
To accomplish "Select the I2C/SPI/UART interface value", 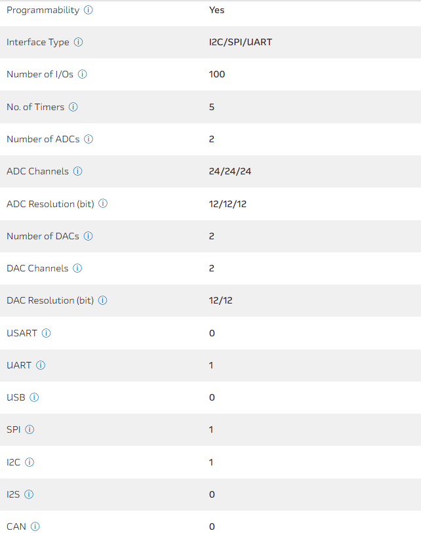I will coord(236,43).
